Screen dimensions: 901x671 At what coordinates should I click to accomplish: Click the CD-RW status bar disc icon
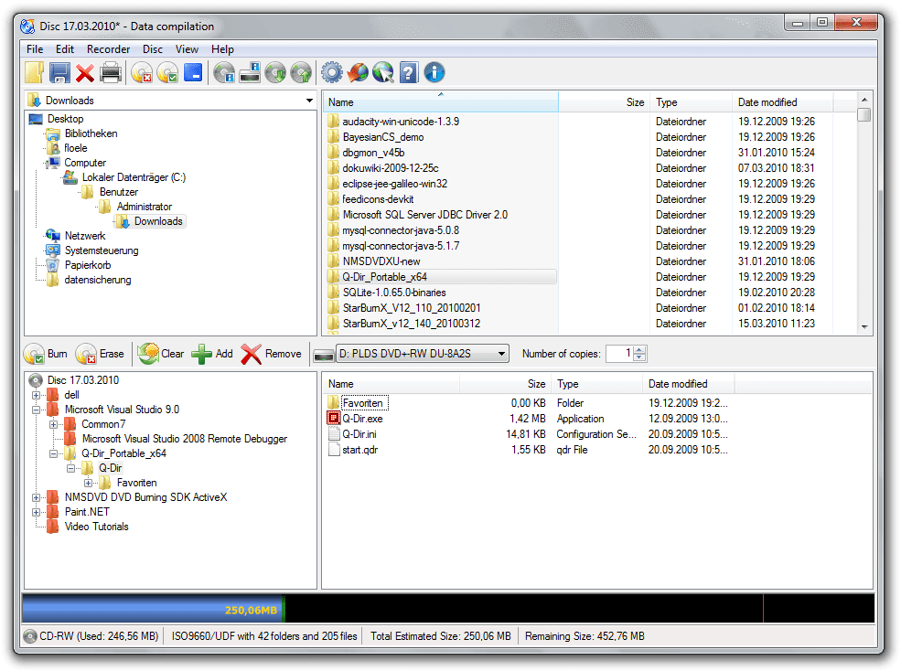click(30, 636)
